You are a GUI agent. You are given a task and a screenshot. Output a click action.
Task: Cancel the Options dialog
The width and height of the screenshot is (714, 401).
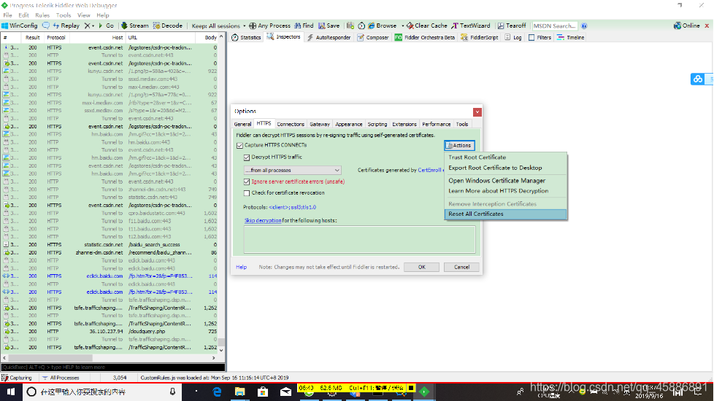[461, 268]
